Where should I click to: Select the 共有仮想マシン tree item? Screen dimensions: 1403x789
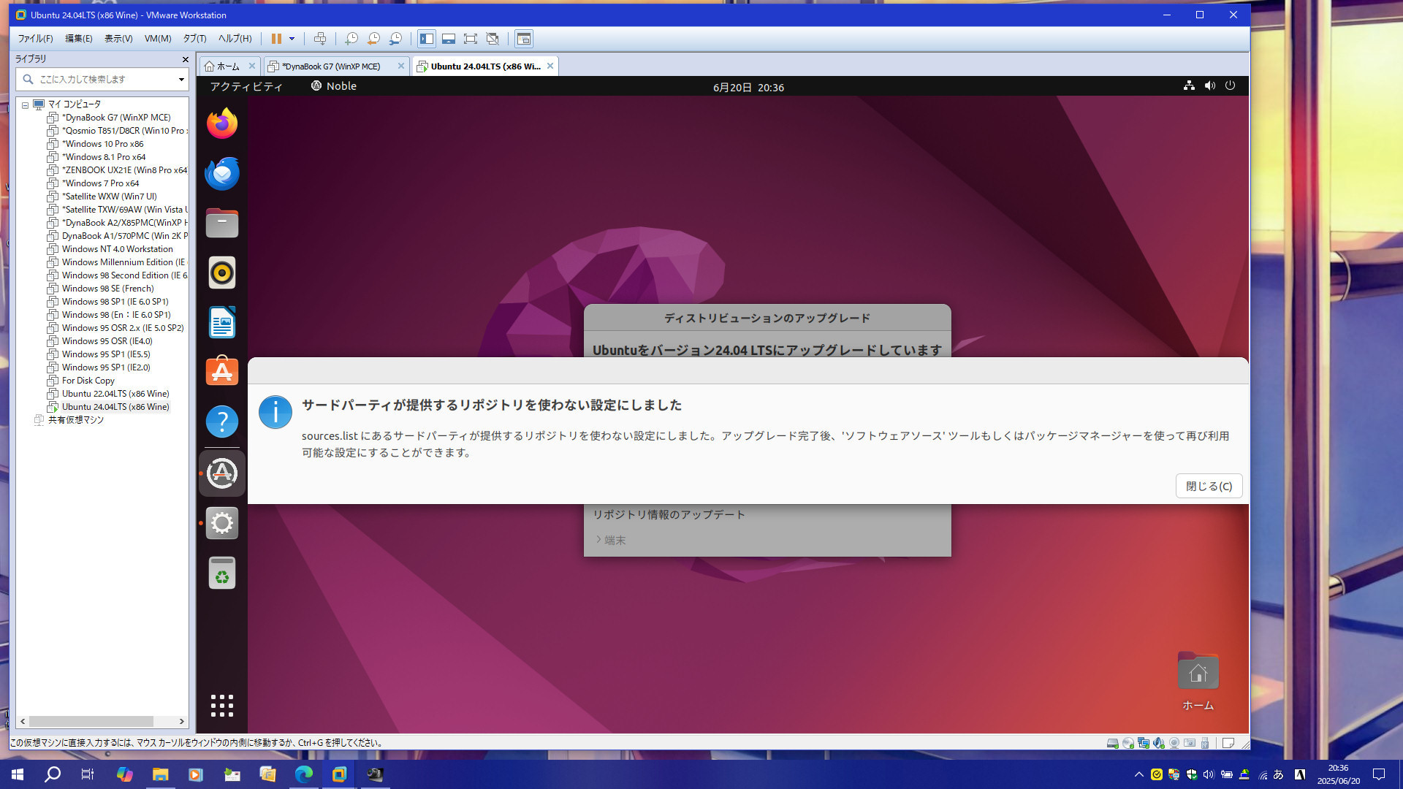[75, 420]
